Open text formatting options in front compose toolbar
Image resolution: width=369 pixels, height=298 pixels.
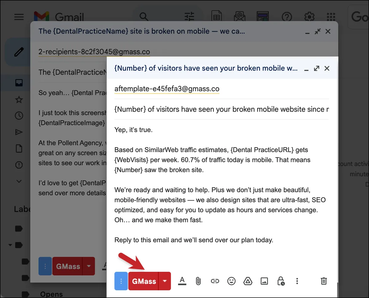pyautogui.click(x=182, y=281)
